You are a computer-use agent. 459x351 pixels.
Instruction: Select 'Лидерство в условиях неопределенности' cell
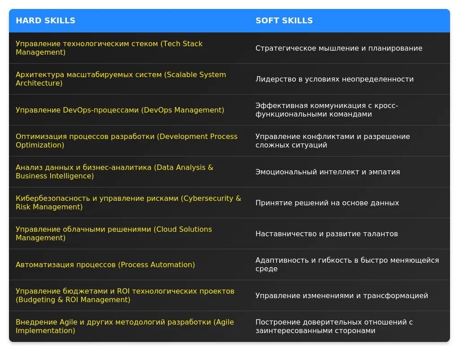pyautogui.click(x=349, y=79)
